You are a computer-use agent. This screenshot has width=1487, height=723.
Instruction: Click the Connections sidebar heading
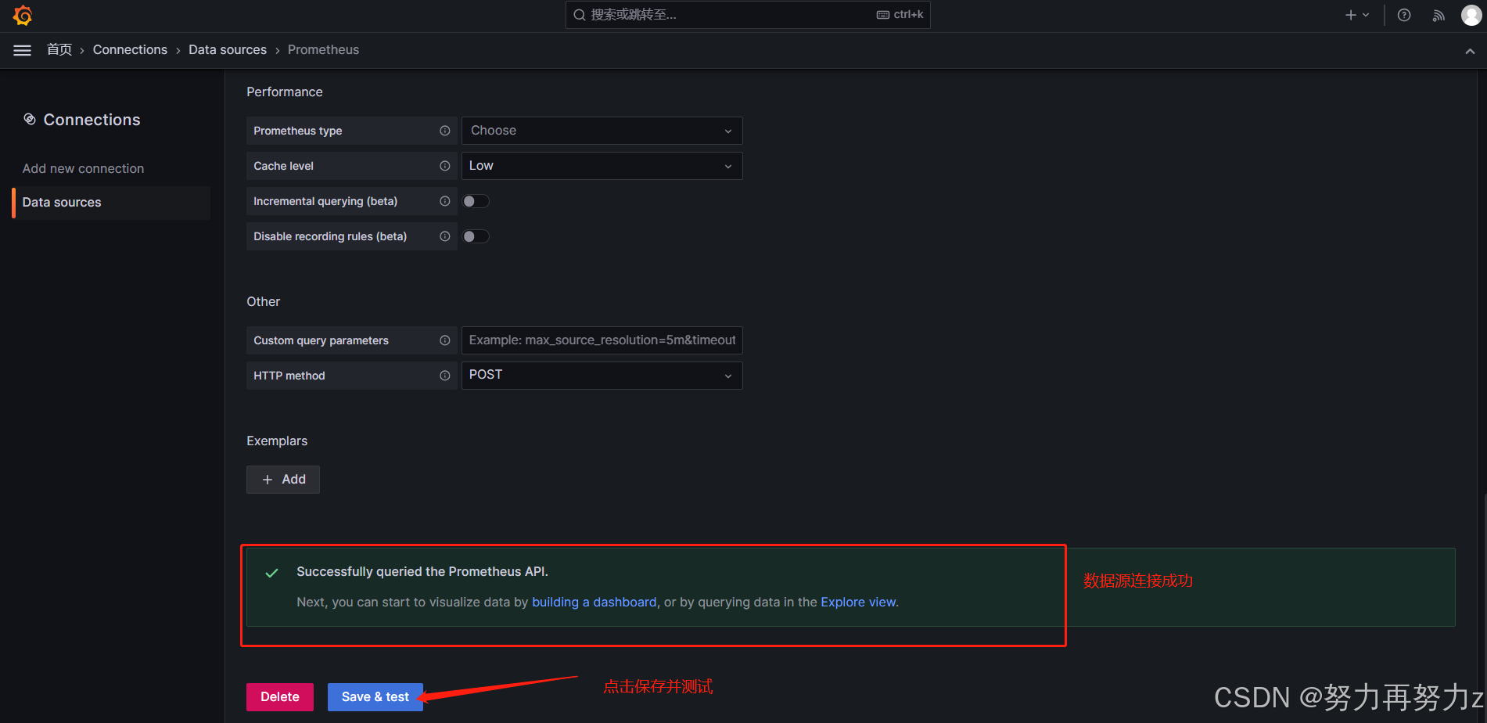click(x=92, y=120)
